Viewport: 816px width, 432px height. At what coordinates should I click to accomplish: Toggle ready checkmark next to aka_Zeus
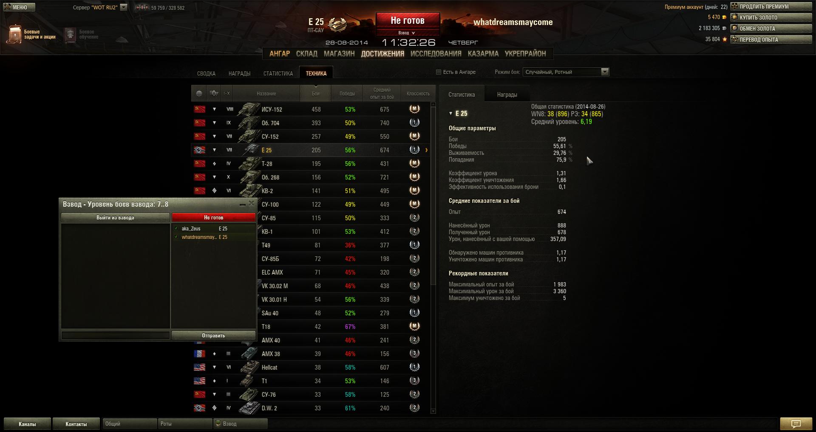point(176,228)
